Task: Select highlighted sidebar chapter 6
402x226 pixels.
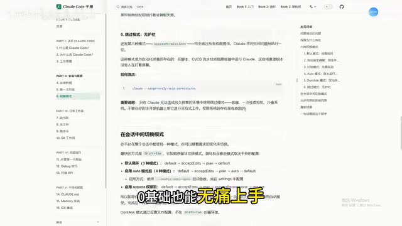Action: 78,96
